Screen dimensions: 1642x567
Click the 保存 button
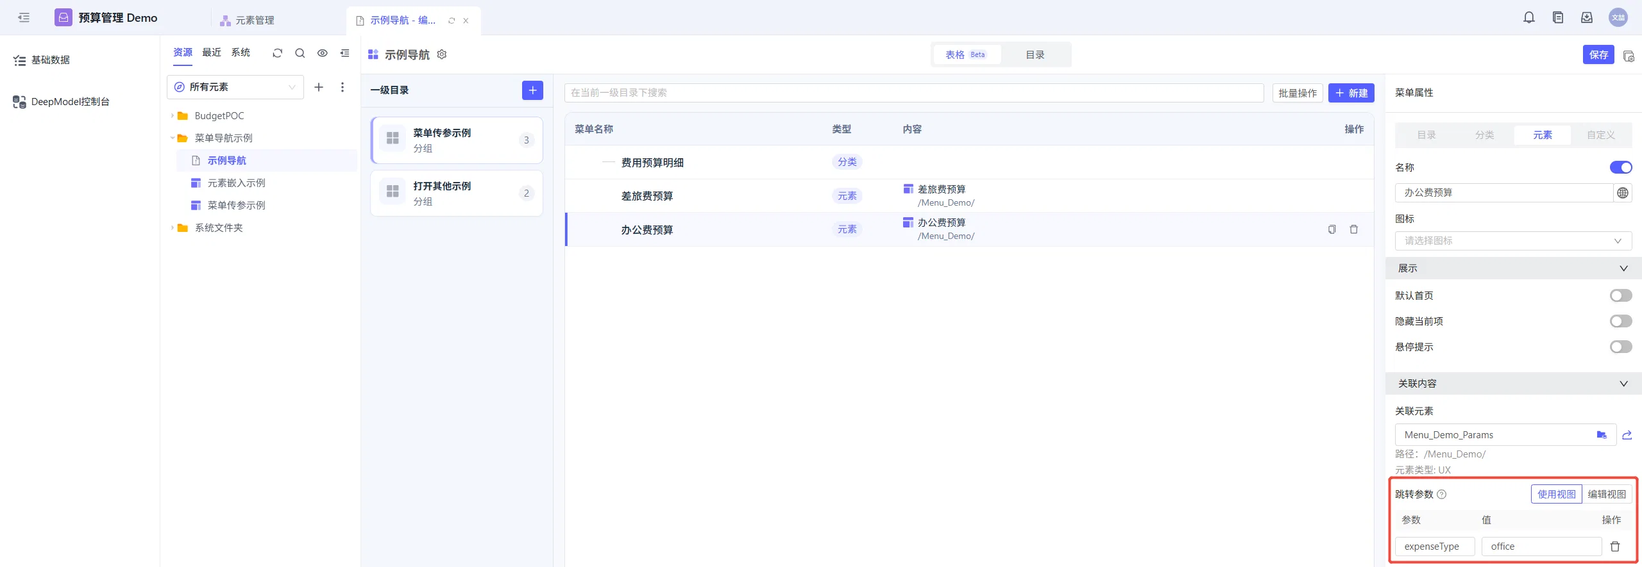(1598, 55)
